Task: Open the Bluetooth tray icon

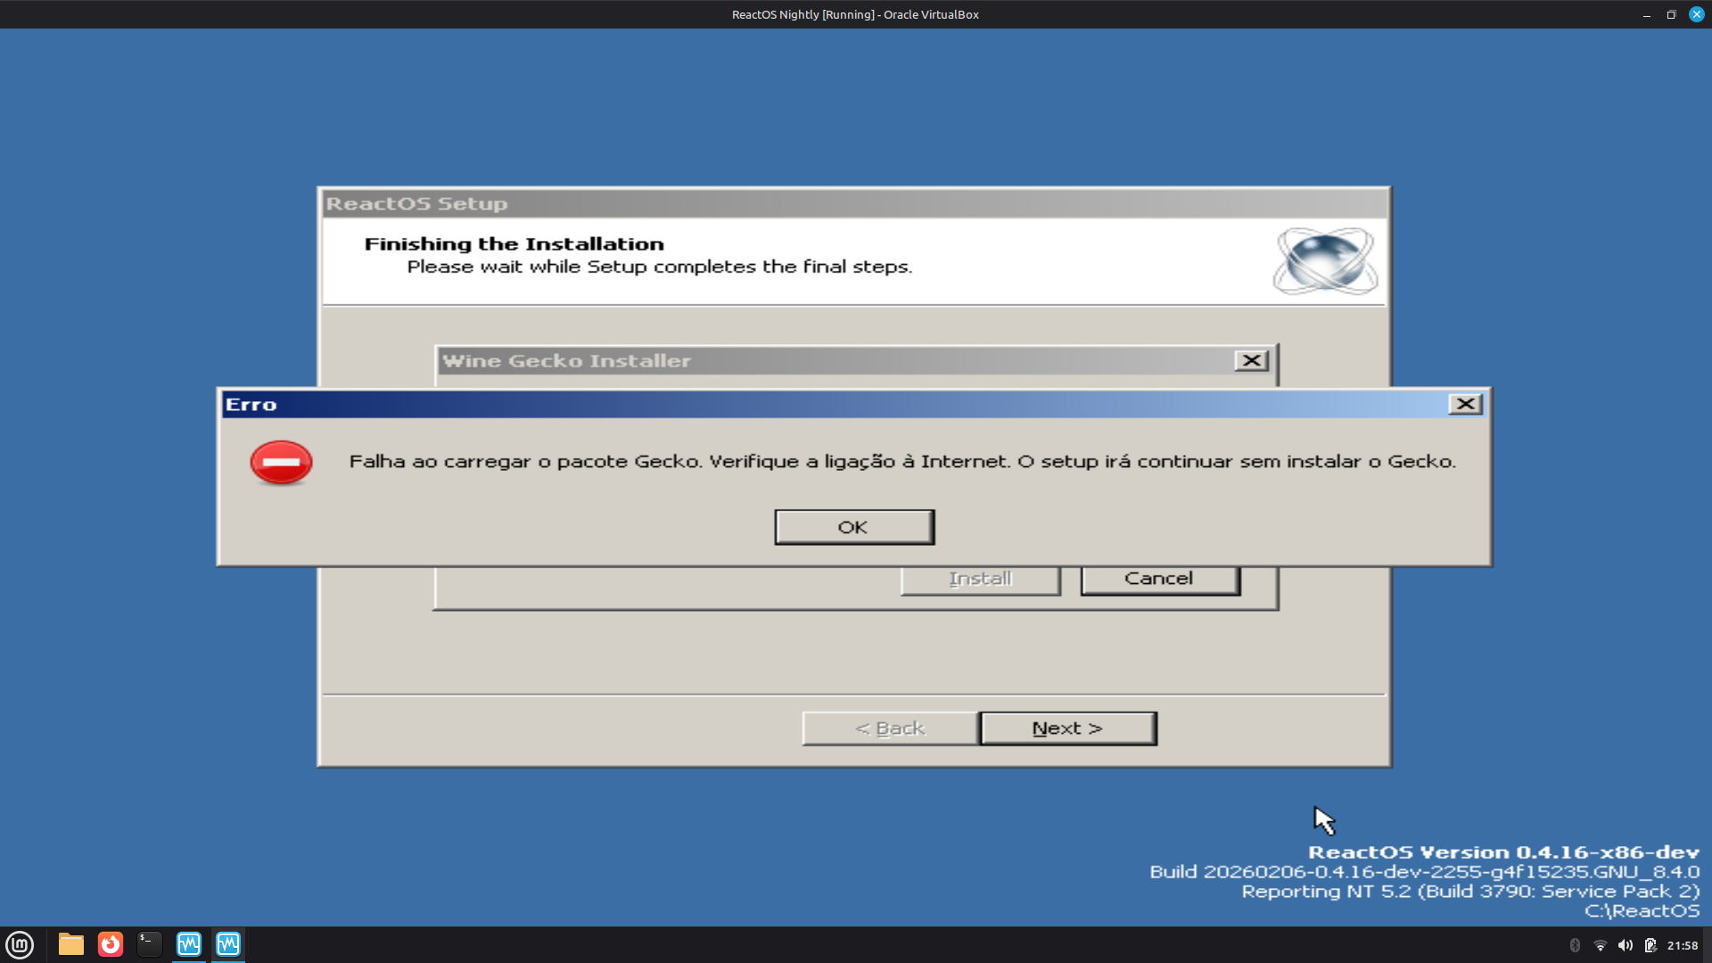Action: coord(1575,945)
